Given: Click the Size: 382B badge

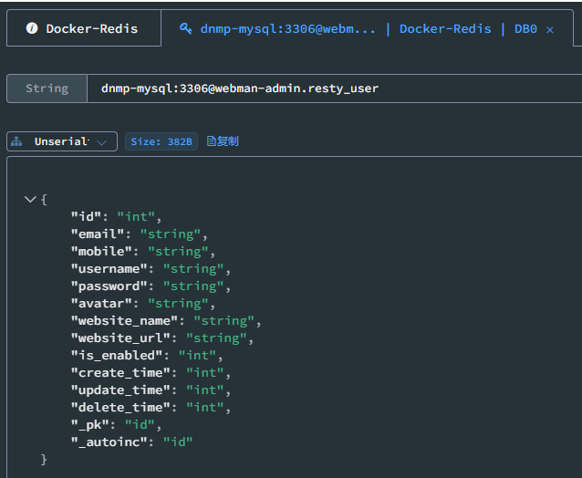Looking at the screenshot, I should (161, 141).
